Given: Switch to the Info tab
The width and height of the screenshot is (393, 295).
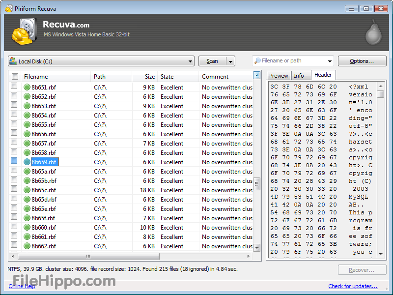Looking at the screenshot, I should [299, 76].
